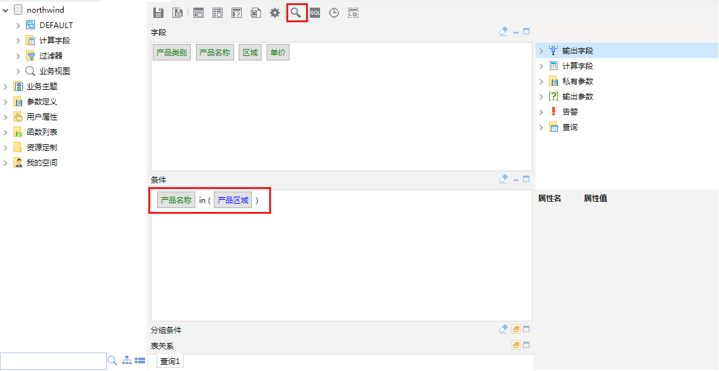Clear the 条件 panel with its eraser icon
719x371 pixels.
pyautogui.click(x=503, y=178)
